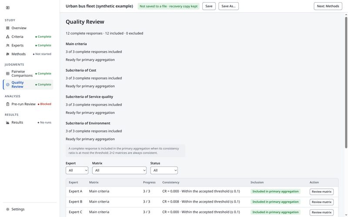The height and width of the screenshot is (217, 348).
Task: Collapse the sidebar with the panel icon
Action: pos(8,8)
